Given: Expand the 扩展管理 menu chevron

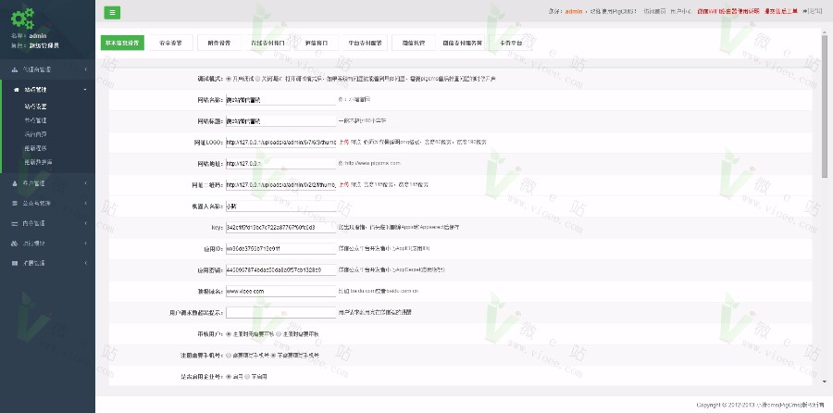Looking at the screenshot, I should pos(85,263).
